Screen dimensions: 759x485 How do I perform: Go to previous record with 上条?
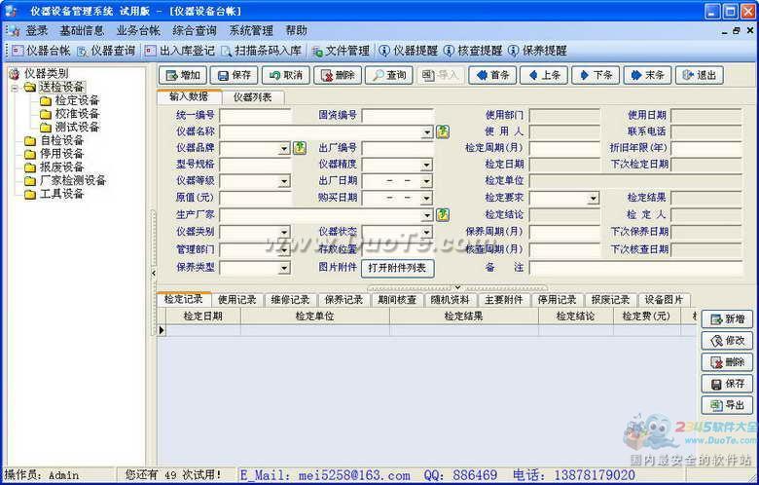click(544, 75)
